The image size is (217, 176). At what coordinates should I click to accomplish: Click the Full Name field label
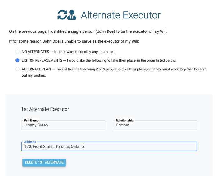(x=31, y=121)
